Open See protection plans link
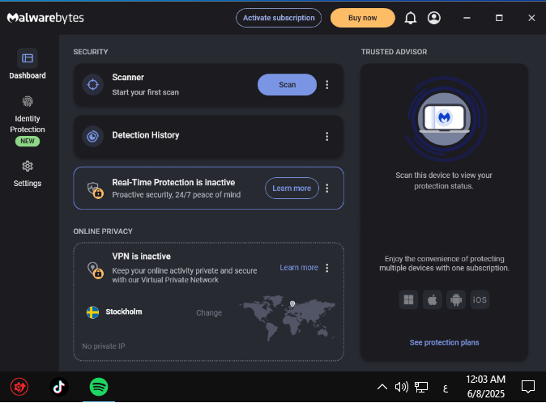 (444, 342)
